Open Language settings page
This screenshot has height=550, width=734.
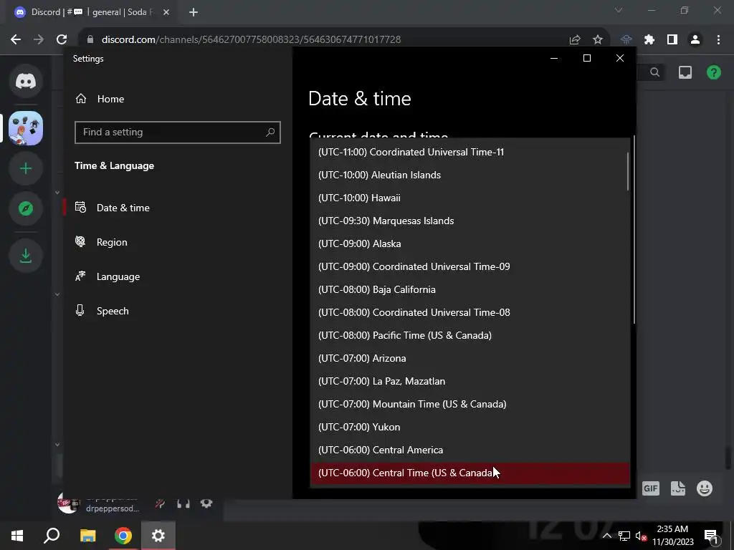[178, 276]
